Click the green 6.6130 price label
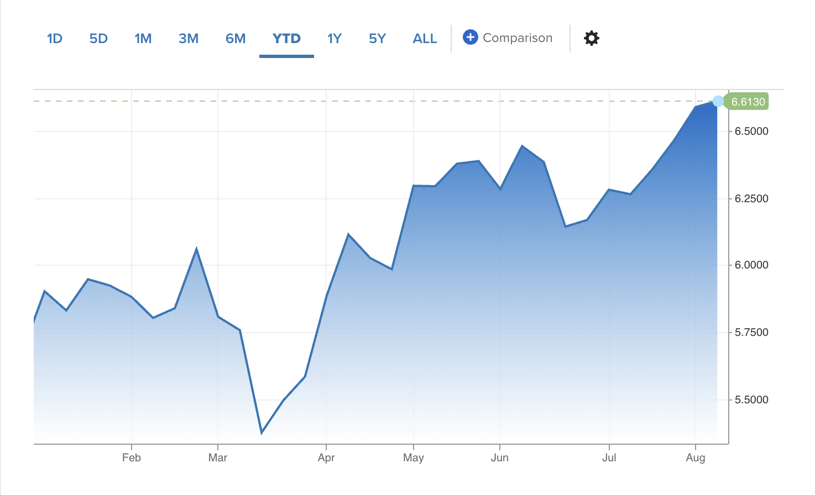Viewport: 815px width, 495px height. [748, 102]
